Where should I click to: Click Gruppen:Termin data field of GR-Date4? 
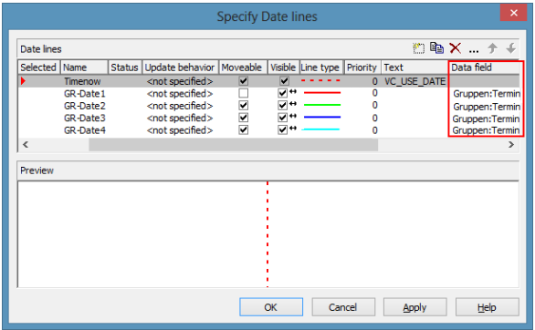pyautogui.click(x=487, y=130)
